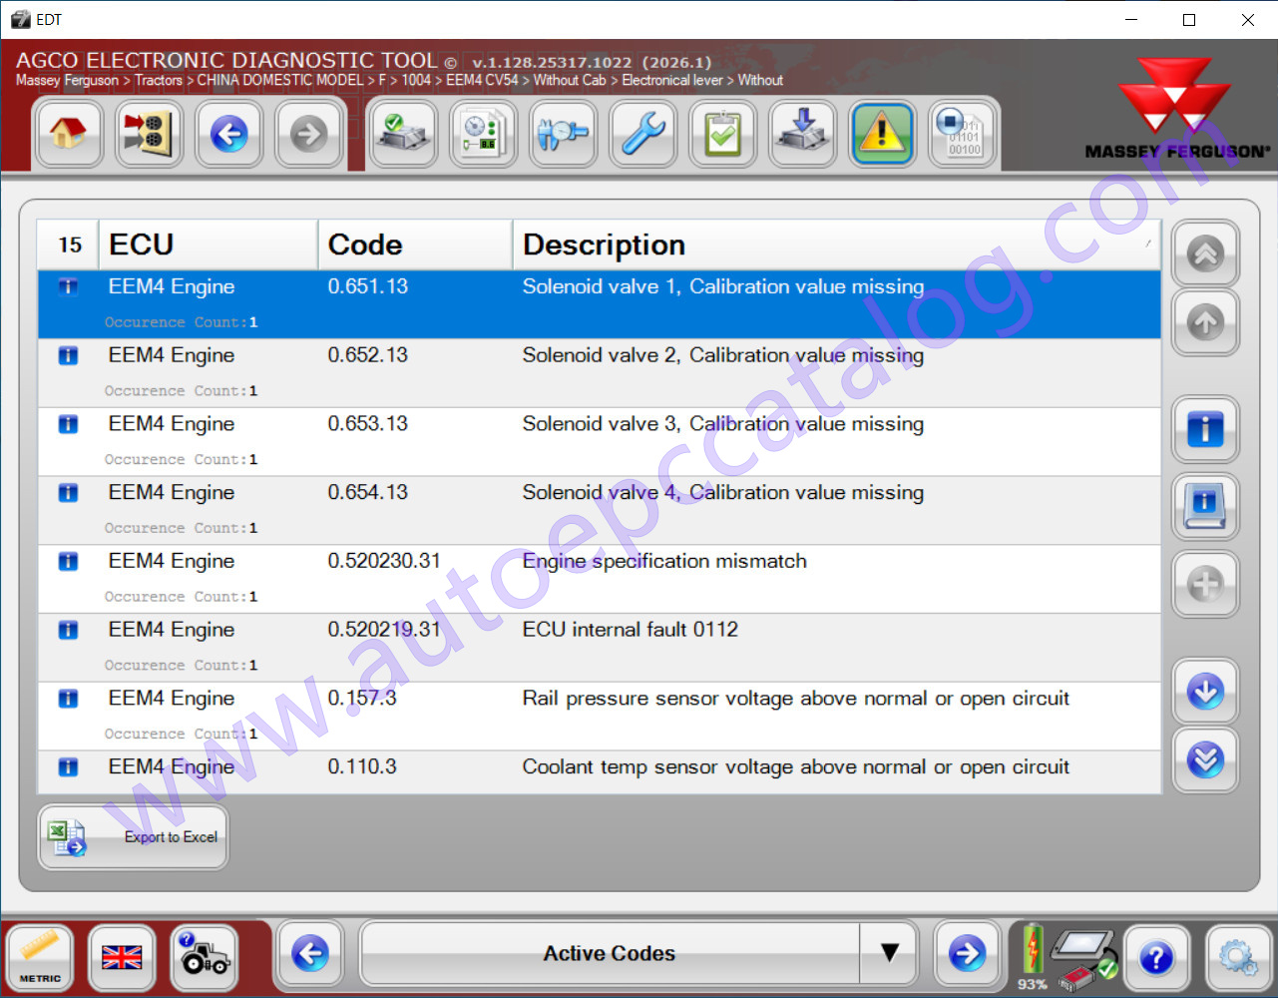Expand the Active Codes dropdown arrow

coord(889,954)
